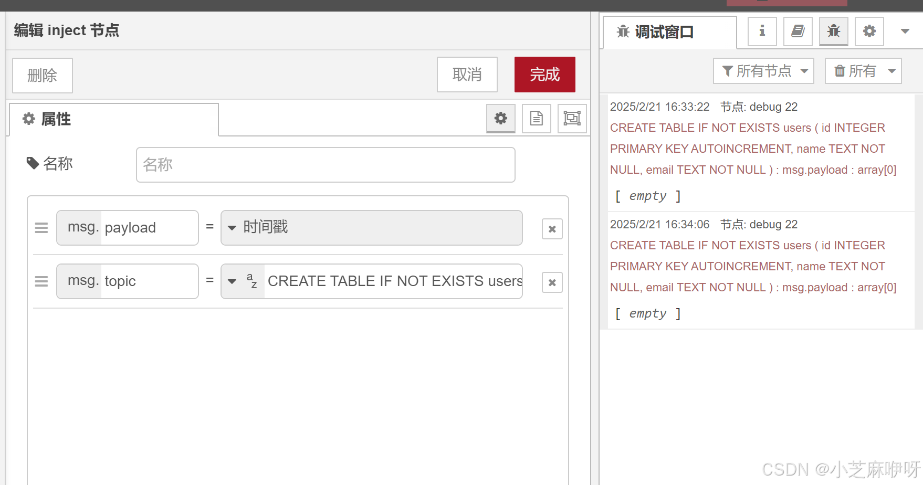The width and height of the screenshot is (923, 485).
Task: Cancel editing with the 取消 button
Action: pyautogui.click(x=467, y=75)
